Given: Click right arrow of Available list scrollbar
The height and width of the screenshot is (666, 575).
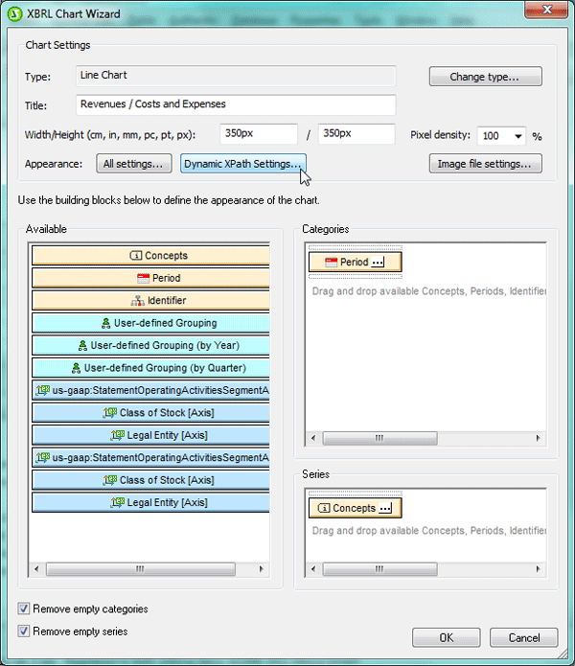Looking at the screenshot, I should 262,569.
